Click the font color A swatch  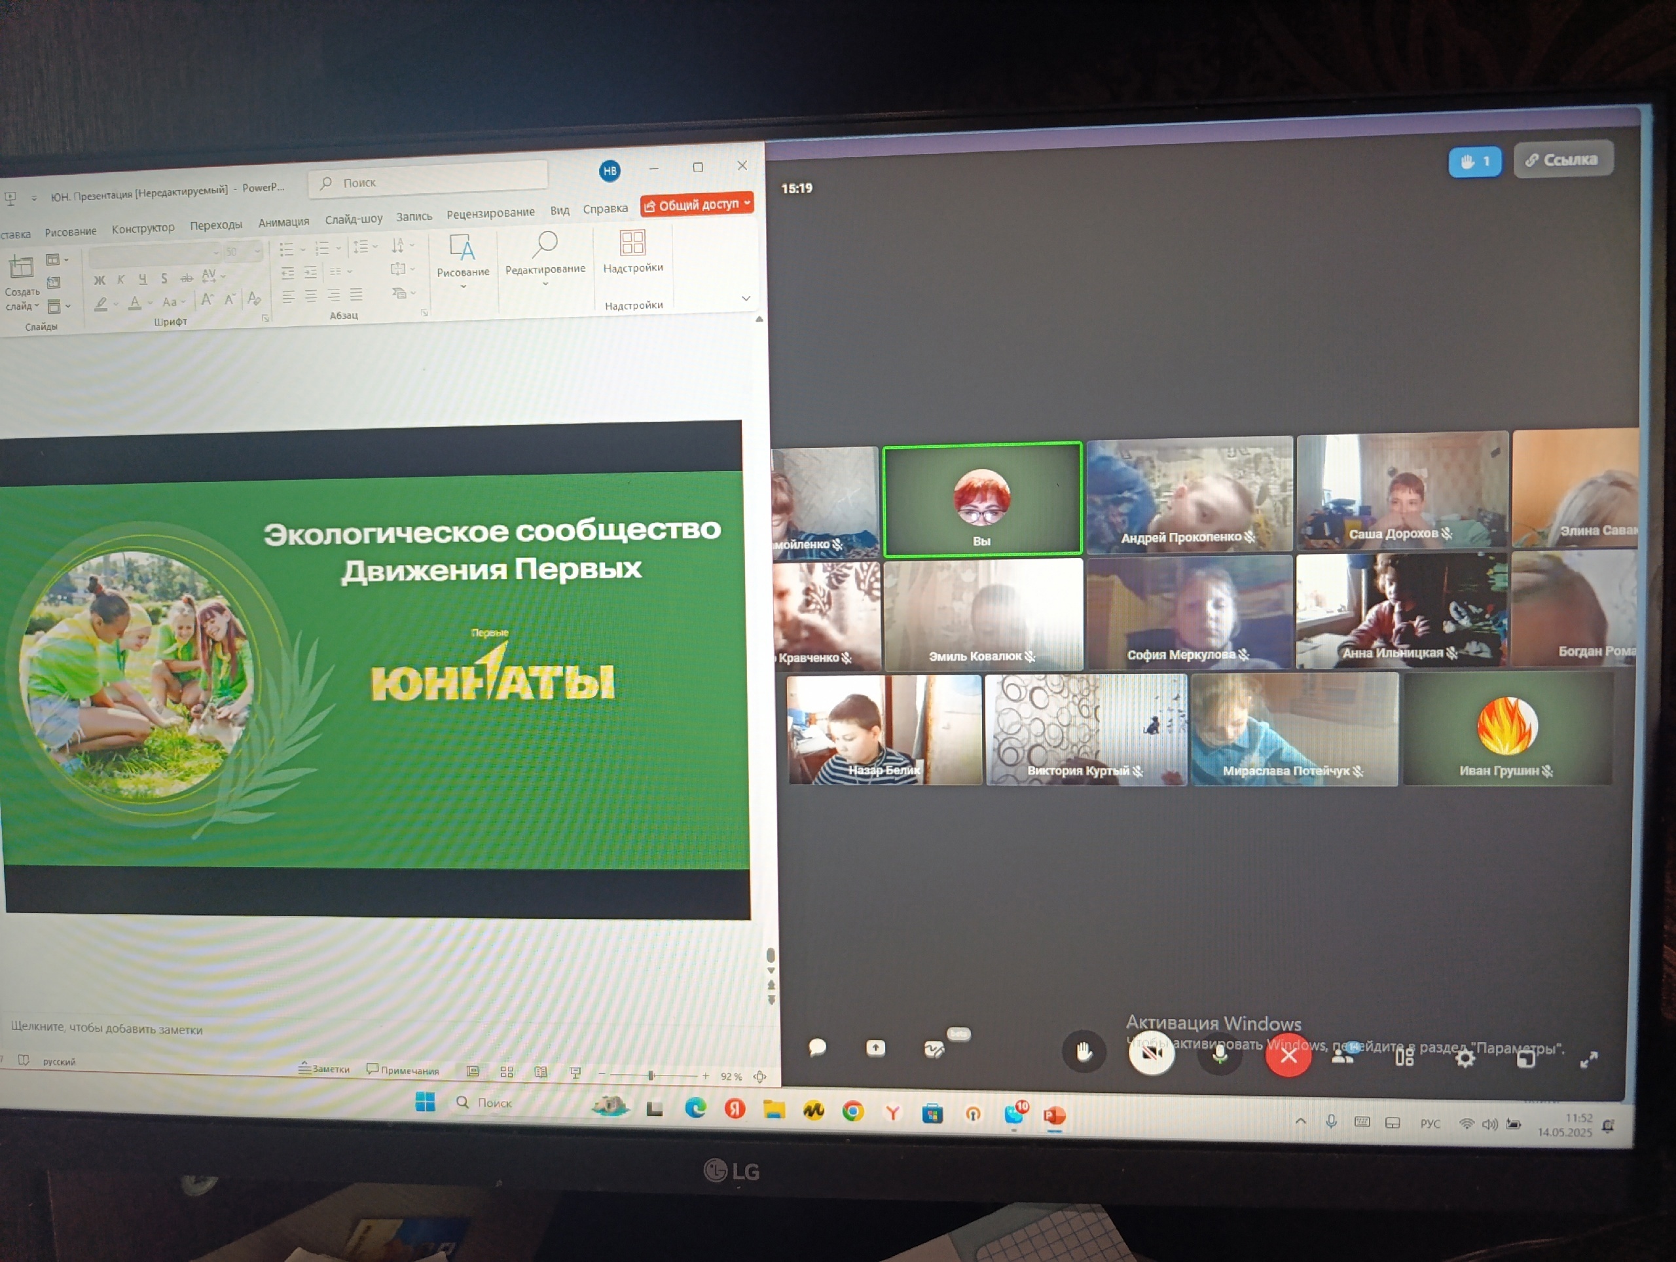pos(135,303)
